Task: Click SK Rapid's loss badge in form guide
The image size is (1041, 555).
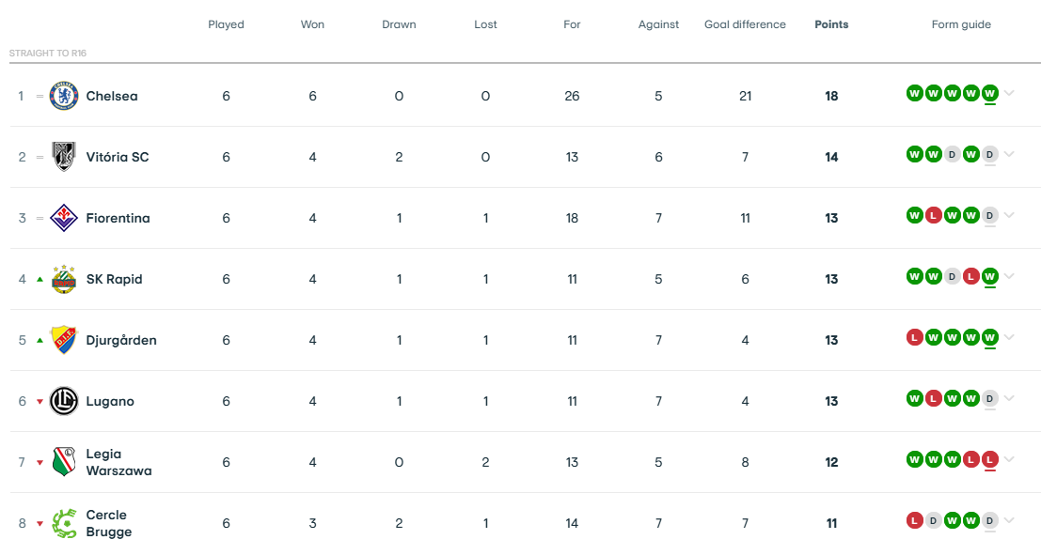Action: coord(970,276)
